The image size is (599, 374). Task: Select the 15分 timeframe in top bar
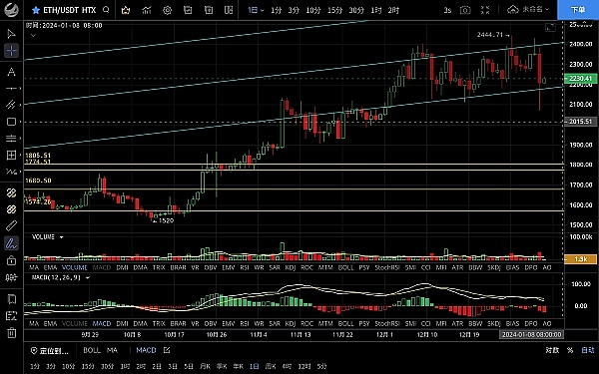[x=334, y=10]
